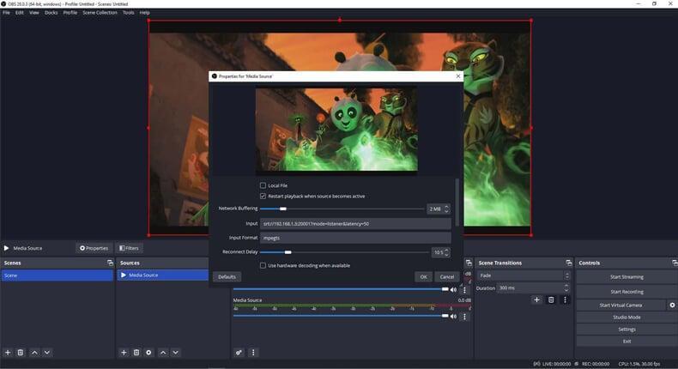Viewport: 678px width, 369px height.
Task: Open the Scene Collection menu
Action: (100, 13)
